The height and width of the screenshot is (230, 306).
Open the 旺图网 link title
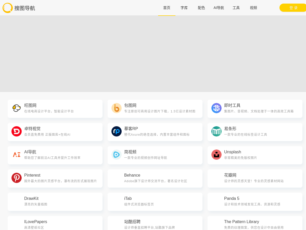point(30,106)
